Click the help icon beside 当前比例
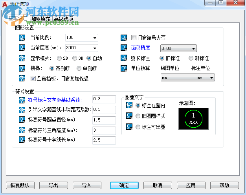The image size is (246, 195). pos(22,38)
